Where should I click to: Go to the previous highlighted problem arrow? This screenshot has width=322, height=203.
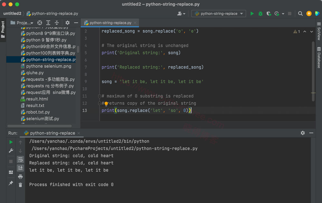(x=305, y=32)
